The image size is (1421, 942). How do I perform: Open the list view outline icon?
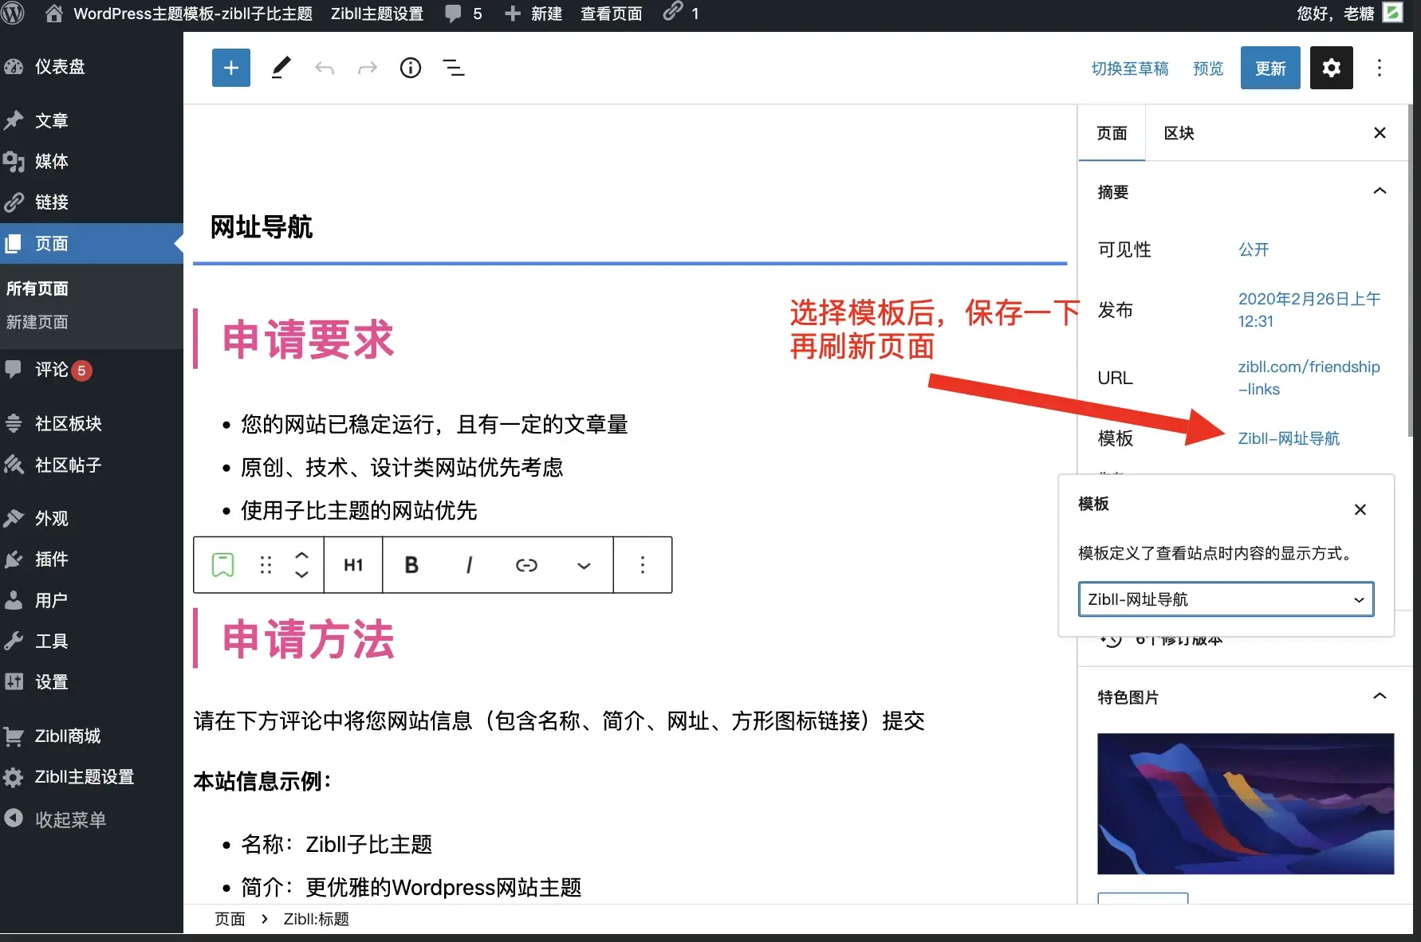[453, 68]
